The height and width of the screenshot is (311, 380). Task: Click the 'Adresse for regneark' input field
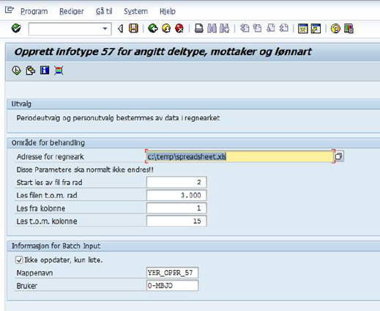coord(239,156)
